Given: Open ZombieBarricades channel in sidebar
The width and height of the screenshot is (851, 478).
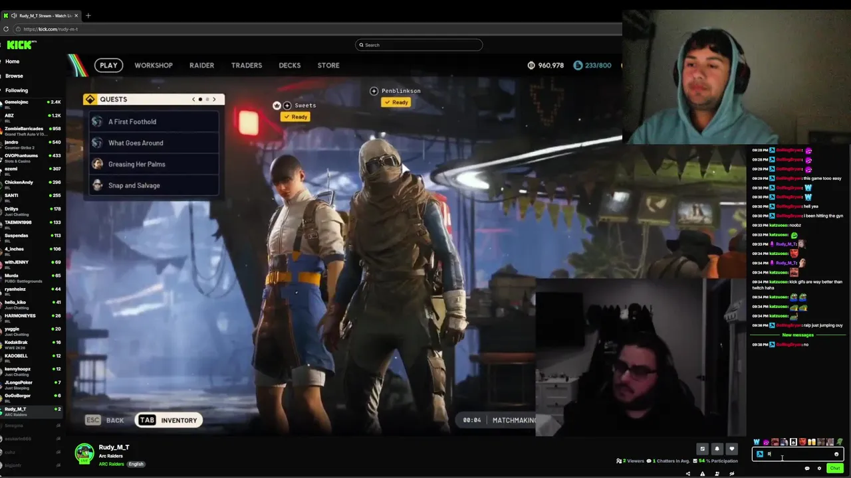Looking at the screenshot, I should tap(31, 130).
